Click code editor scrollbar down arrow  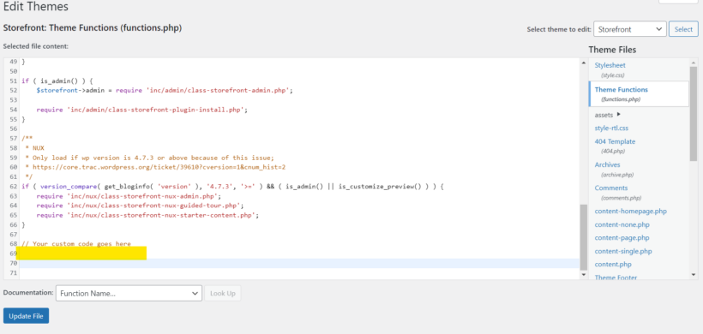(583, 274)
